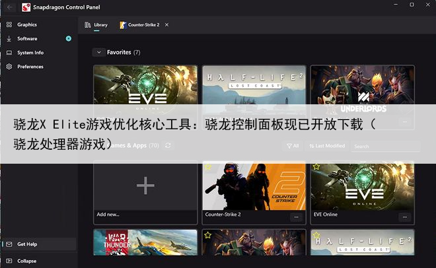Toggle favorite star on EVE Online tile

tap(316, 168)
